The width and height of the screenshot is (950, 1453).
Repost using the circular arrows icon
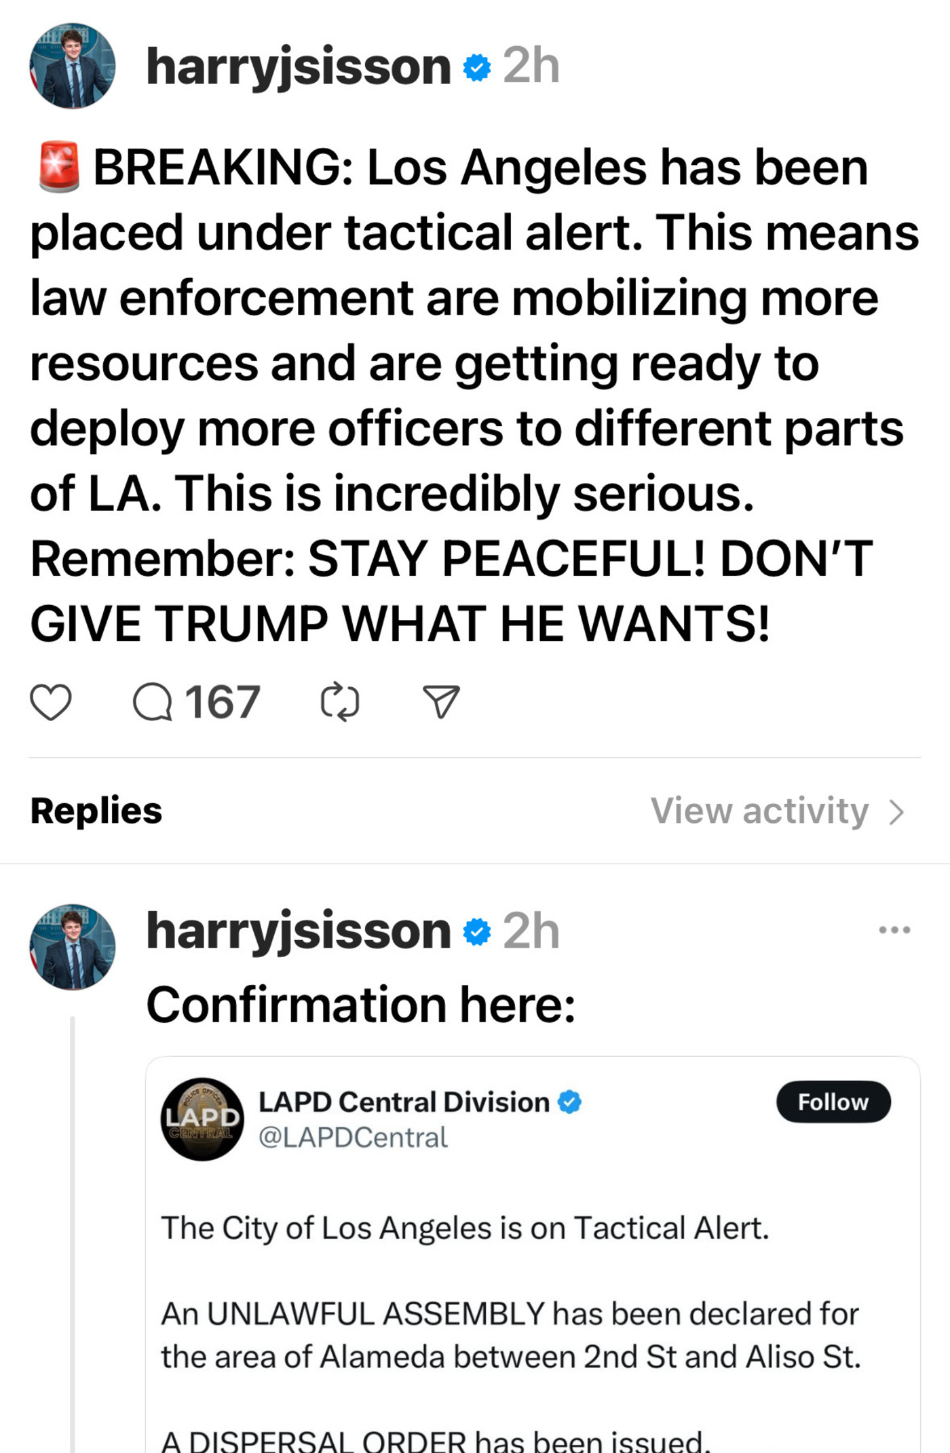point(340,702)
